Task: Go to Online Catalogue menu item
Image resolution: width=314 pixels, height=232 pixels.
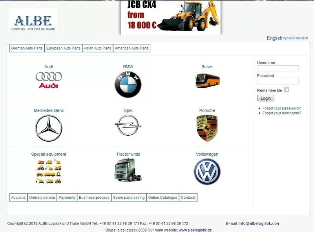Action: click(162, 198)
